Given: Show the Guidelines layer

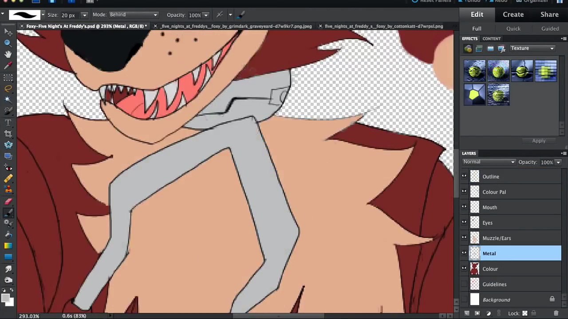Looking at the screenshot, I should [464, 284].
